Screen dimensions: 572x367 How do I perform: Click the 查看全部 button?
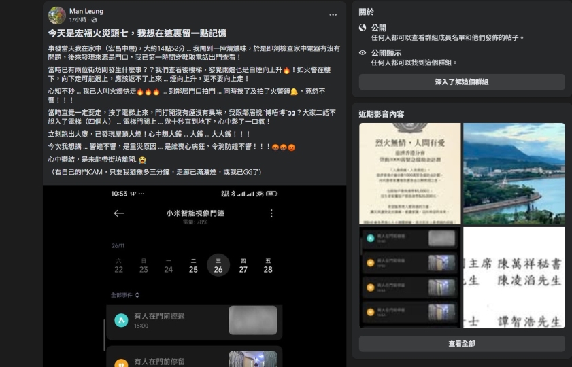point(462,344)
